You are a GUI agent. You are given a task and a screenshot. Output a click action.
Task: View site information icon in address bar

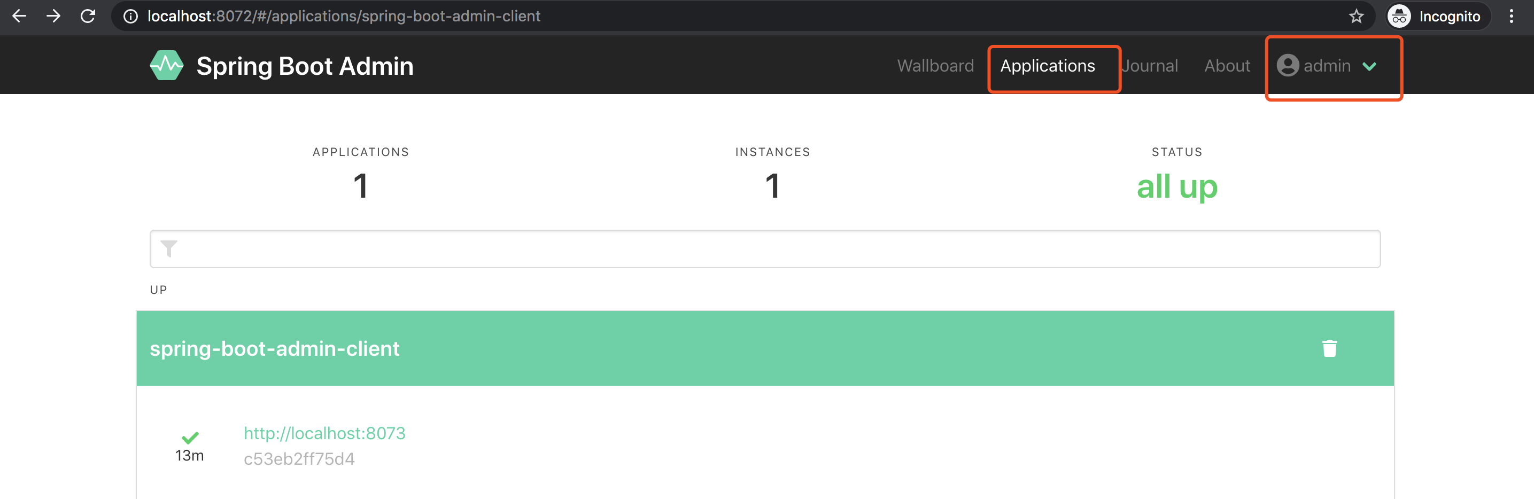tap(130, 16)
